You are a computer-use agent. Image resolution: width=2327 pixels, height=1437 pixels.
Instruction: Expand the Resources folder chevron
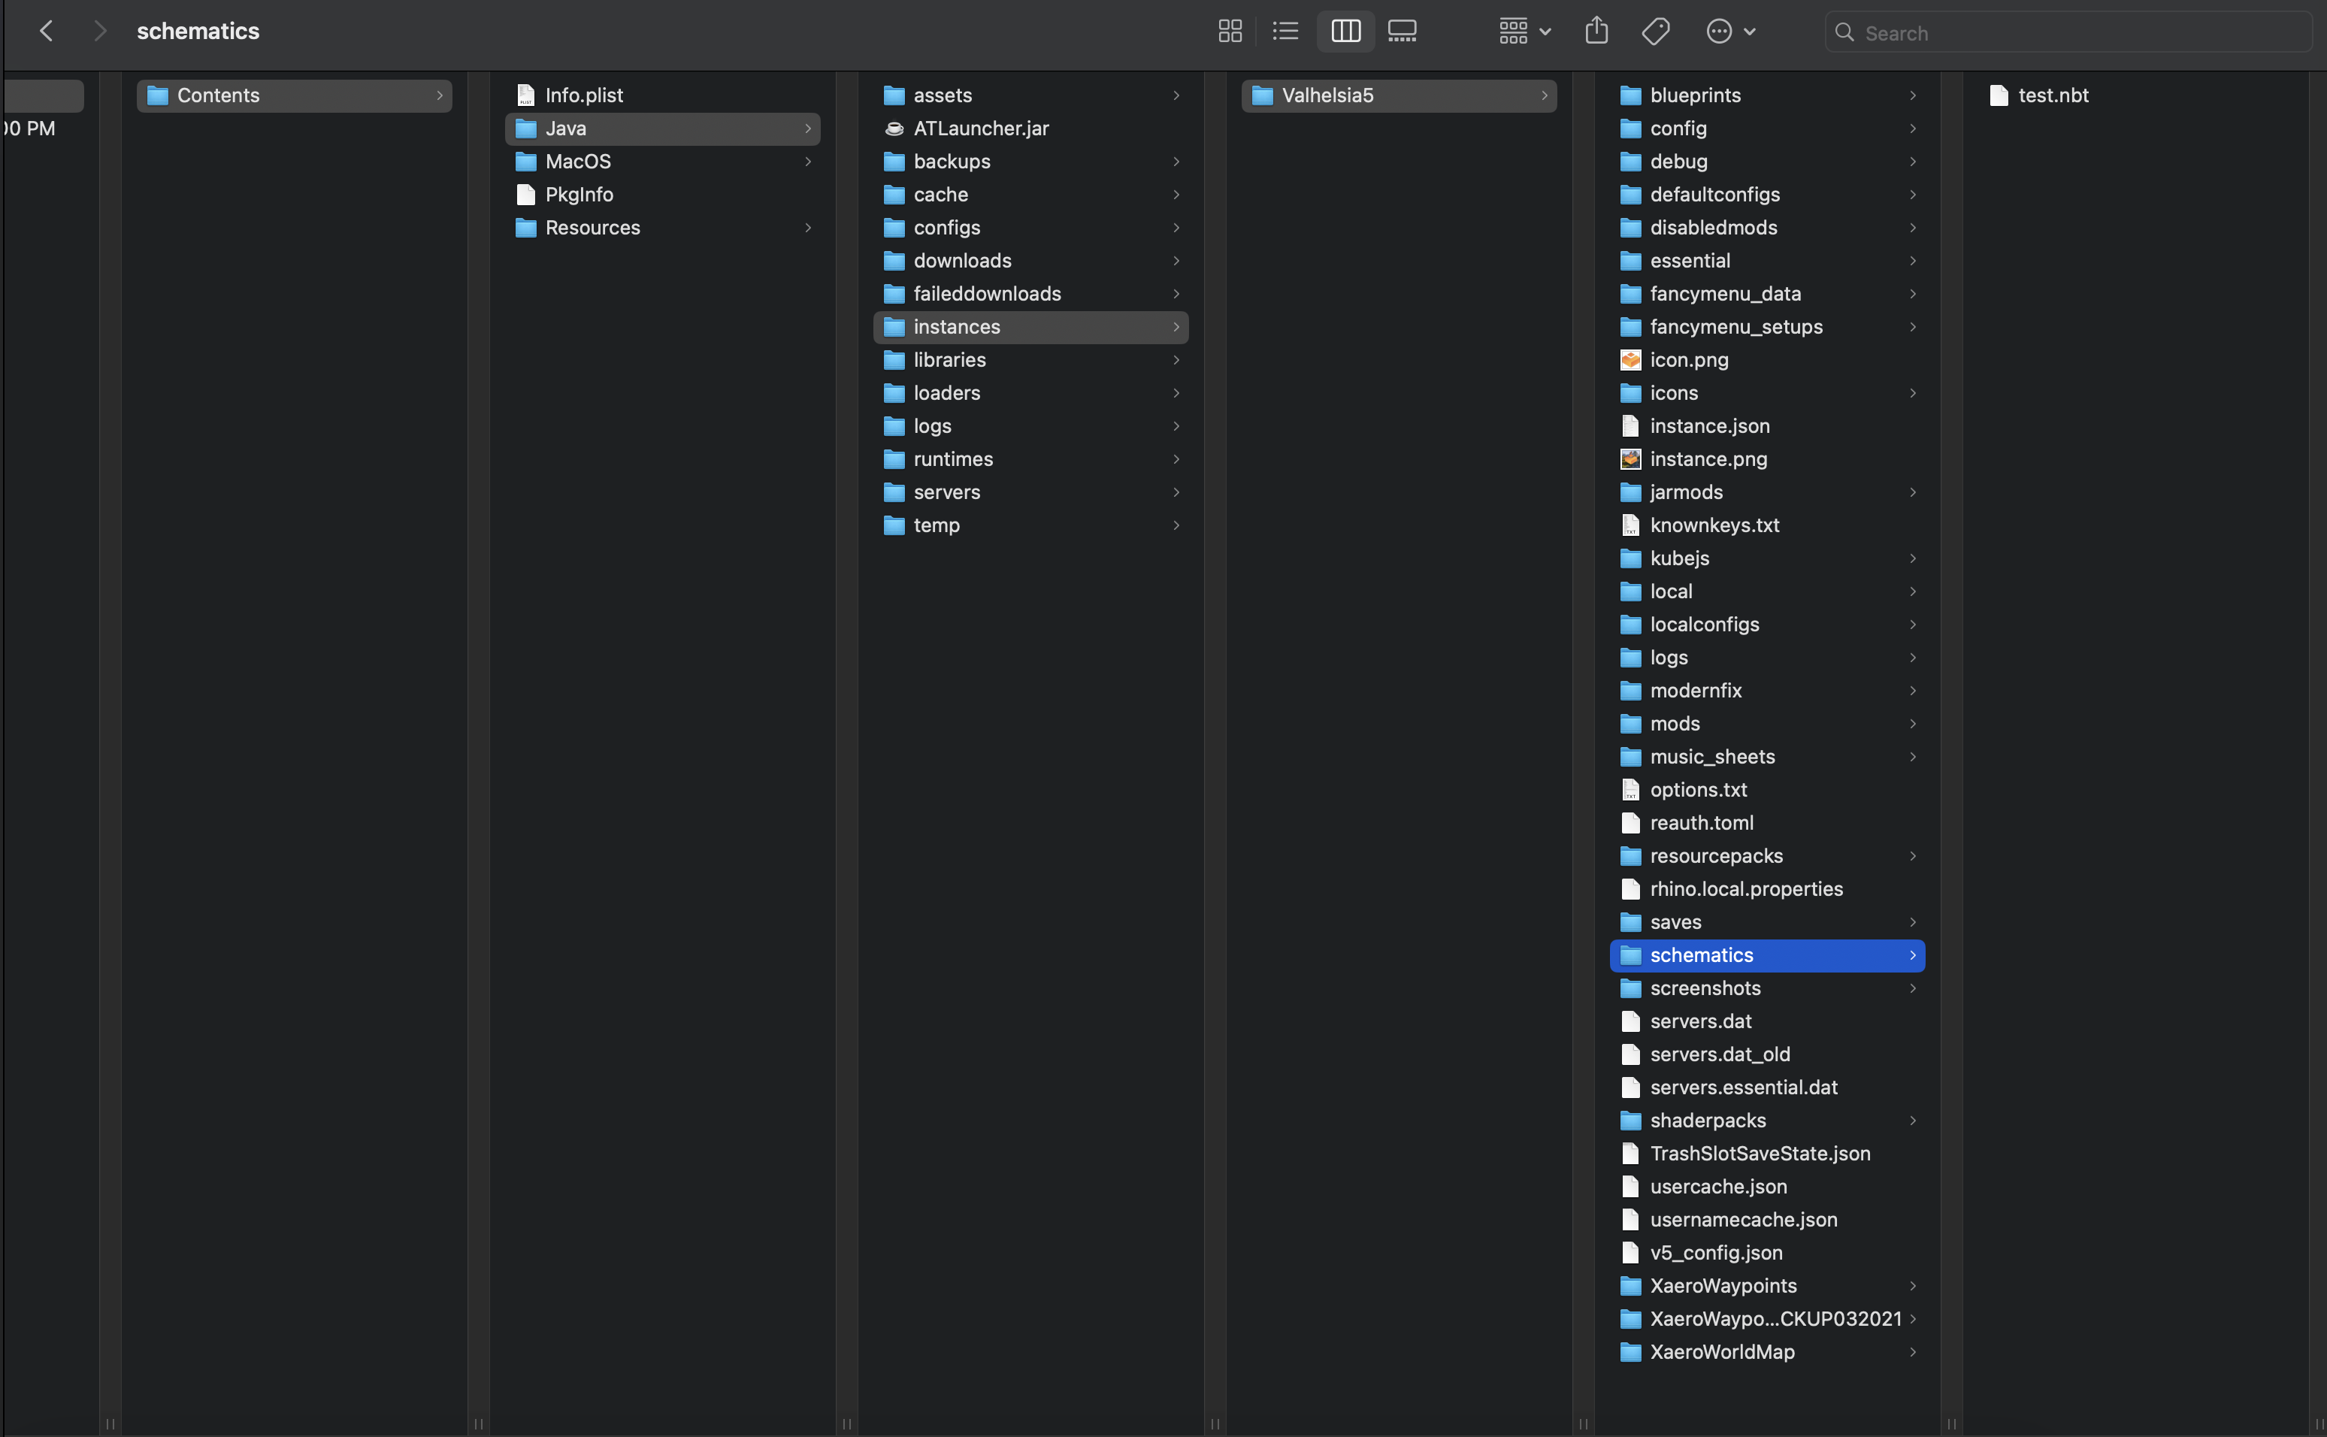click(x=808, y=228)
